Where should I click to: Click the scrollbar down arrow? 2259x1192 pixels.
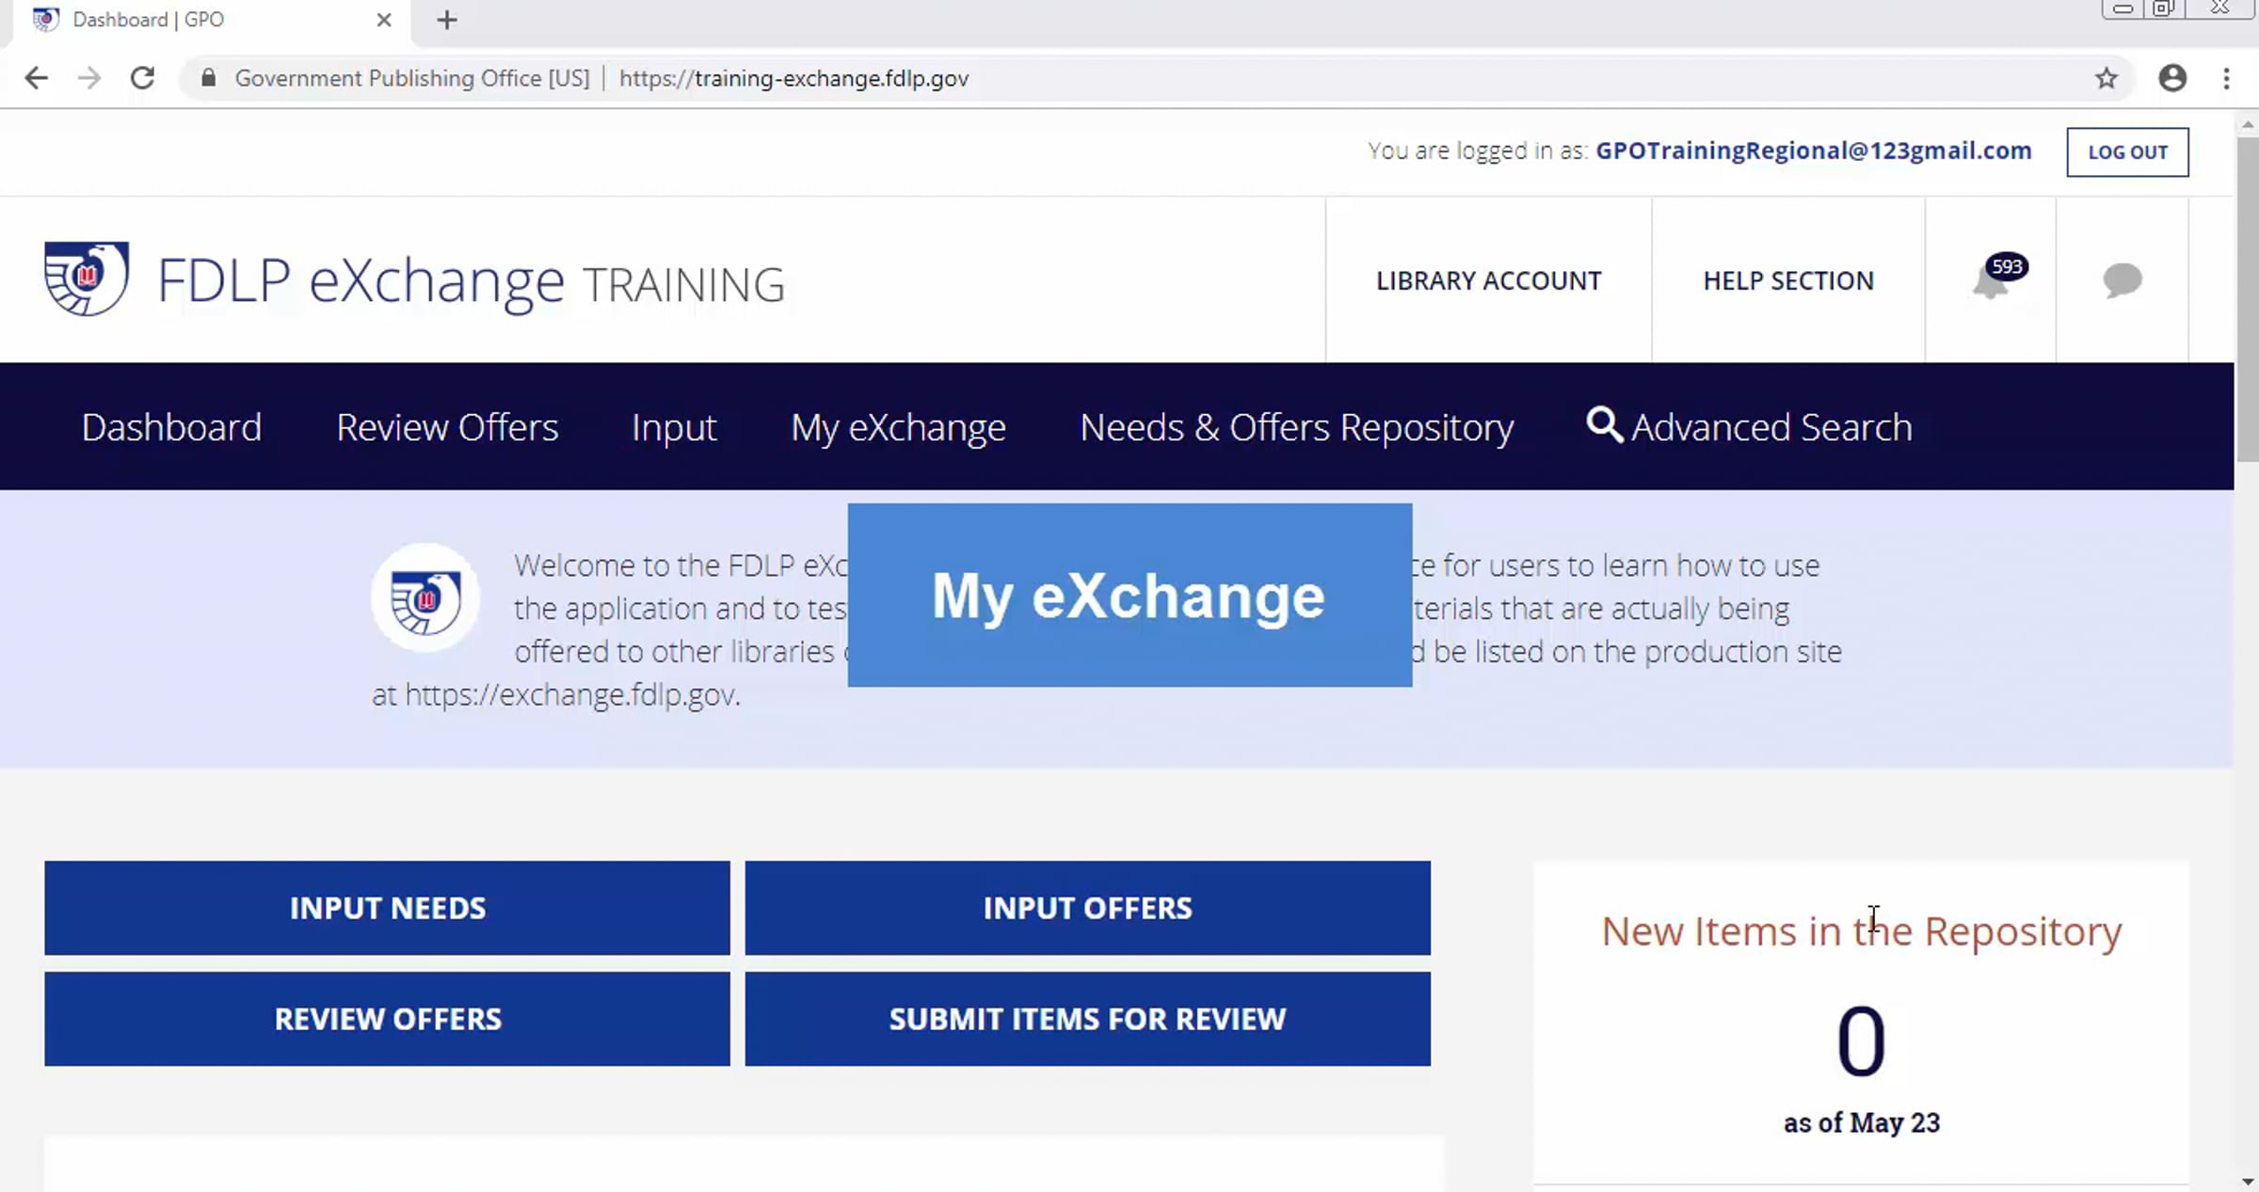tap(2248, 1181)
